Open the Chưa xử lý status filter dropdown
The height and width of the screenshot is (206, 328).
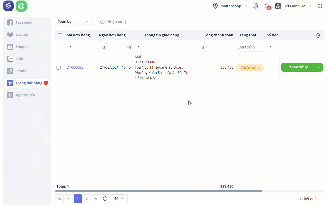tap(250, 47)
